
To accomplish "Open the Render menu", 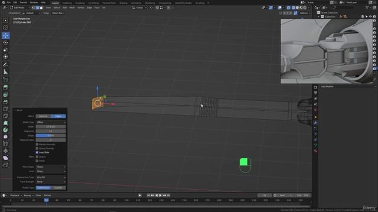I will pyautogui.click(x=24, y=2).
